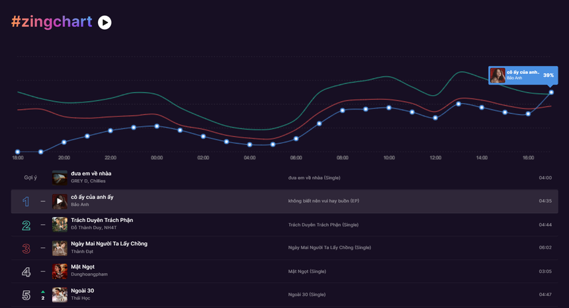Viewport: 569px width, 308px height.
Task: Select chart data point at 13:00 peak
Action: pos(459,104)
